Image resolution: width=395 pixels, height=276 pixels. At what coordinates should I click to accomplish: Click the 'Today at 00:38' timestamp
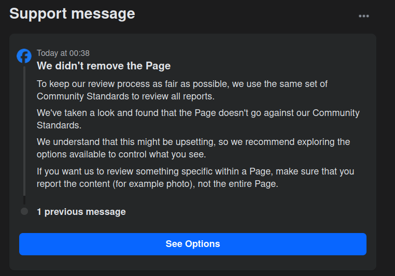[63, 53]
